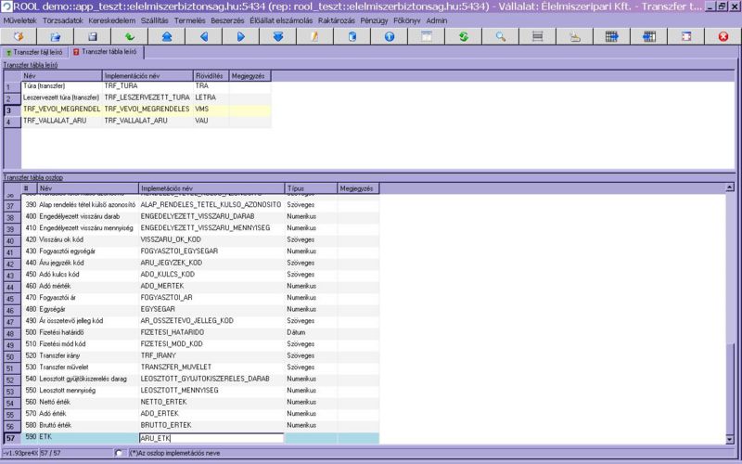Click the green refresh icon in toolbar

464,36
